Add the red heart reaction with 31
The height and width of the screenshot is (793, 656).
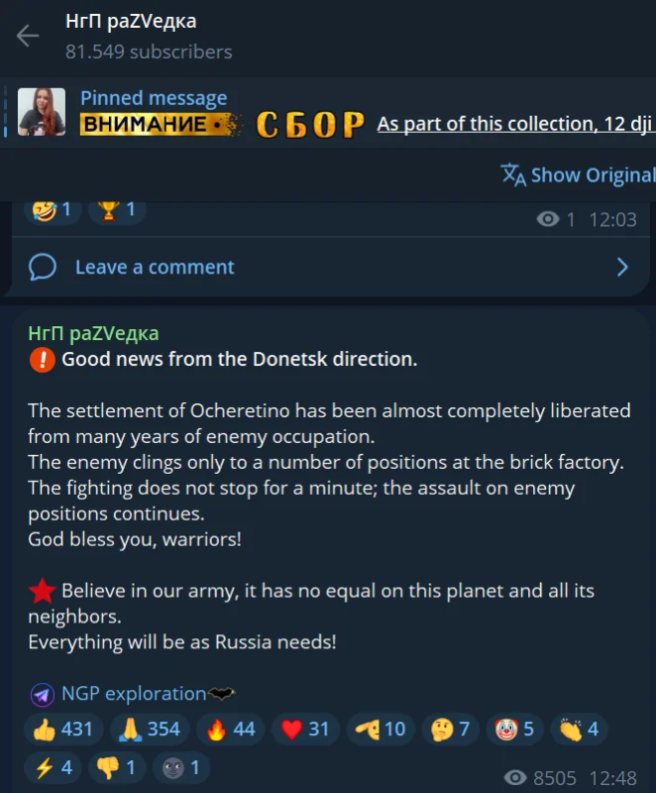point(306,730)
